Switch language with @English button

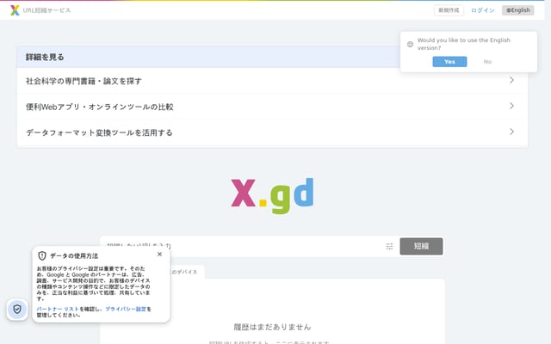(x=518, y=10)
